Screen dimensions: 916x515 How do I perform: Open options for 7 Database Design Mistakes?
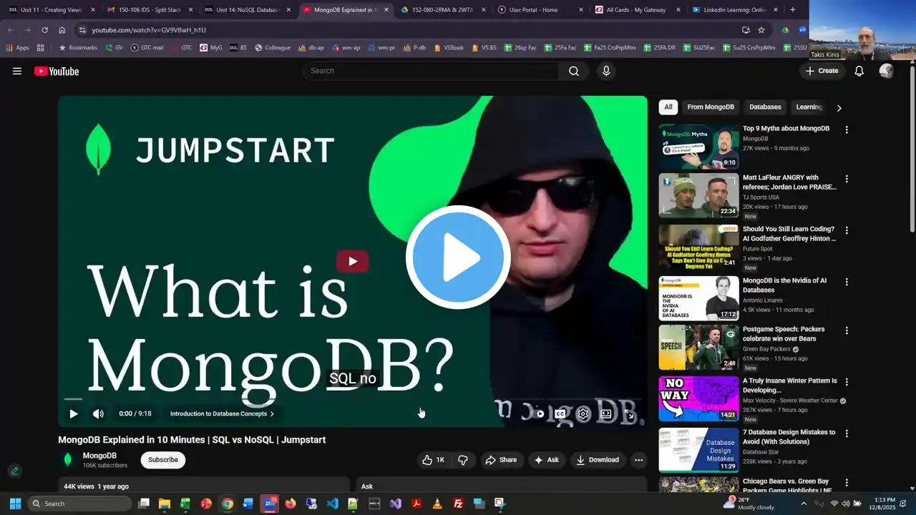pos(847,433)
